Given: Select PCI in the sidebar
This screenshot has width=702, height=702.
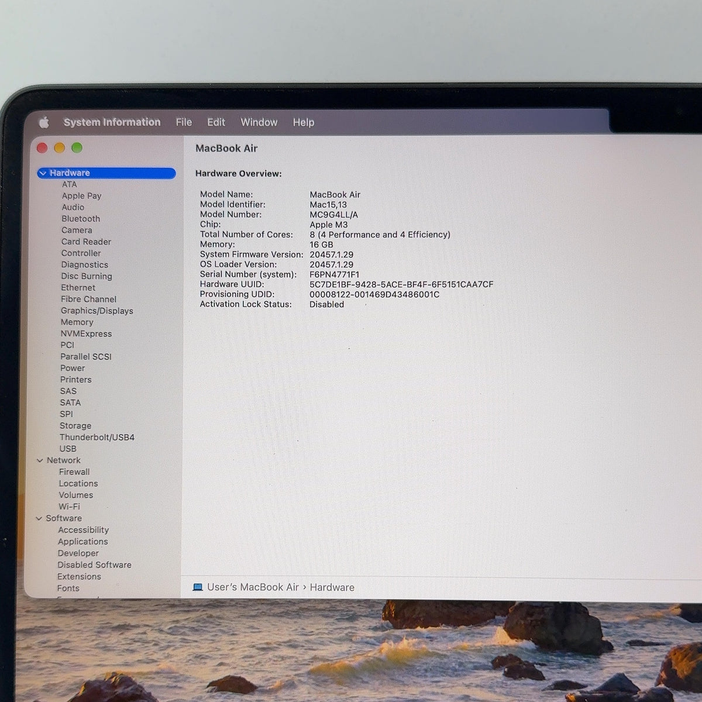Looking at the screenshot, I should (67, 345).
